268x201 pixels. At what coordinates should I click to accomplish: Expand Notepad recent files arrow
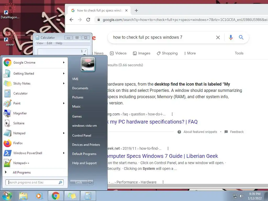[64, 133]
